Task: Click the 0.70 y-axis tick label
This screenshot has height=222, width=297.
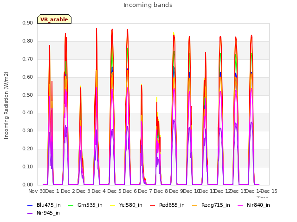Action: 28,59
